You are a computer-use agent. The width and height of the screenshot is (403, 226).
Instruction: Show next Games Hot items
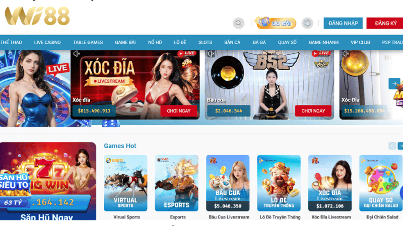[x=400, y=146]
